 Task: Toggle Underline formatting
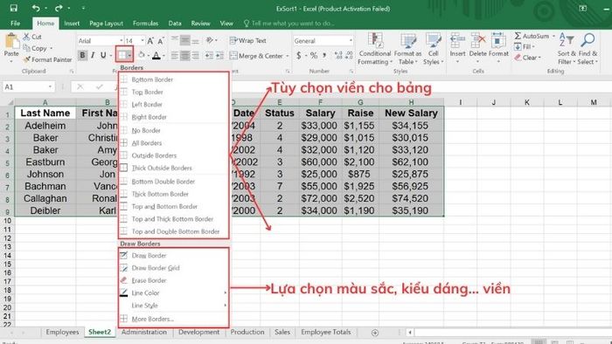(x=103, y=55)
